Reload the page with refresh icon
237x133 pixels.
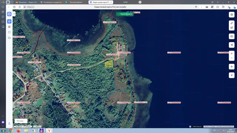point(20,7)
